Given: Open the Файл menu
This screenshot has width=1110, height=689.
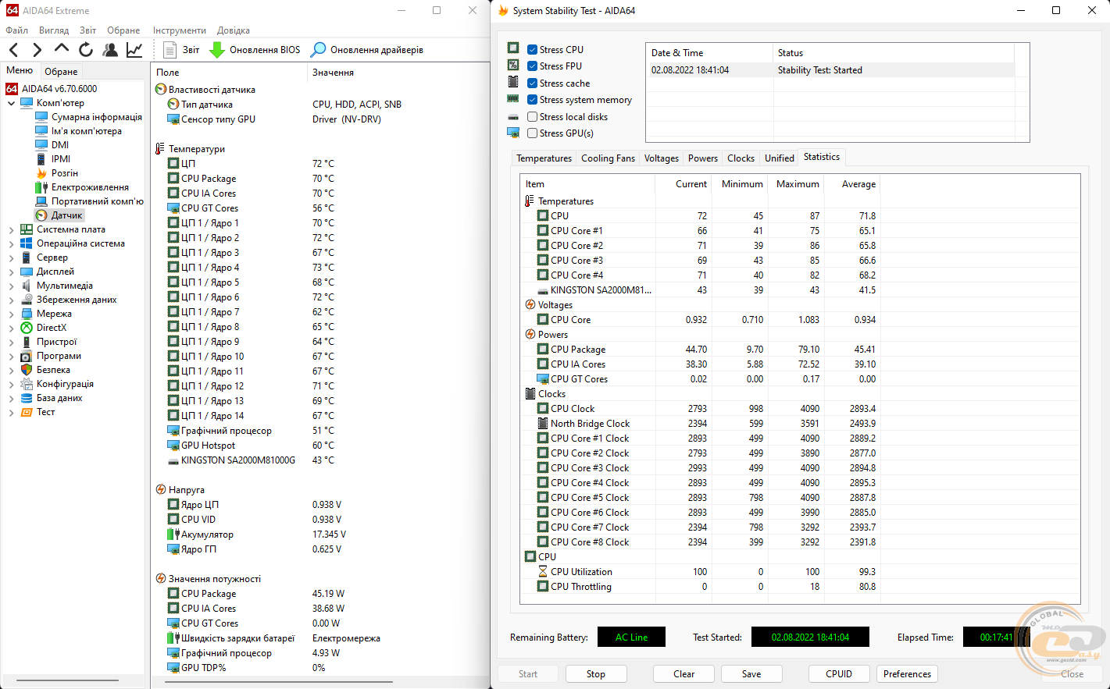Looking at the screenshot, I should click(x=16, y=30).
